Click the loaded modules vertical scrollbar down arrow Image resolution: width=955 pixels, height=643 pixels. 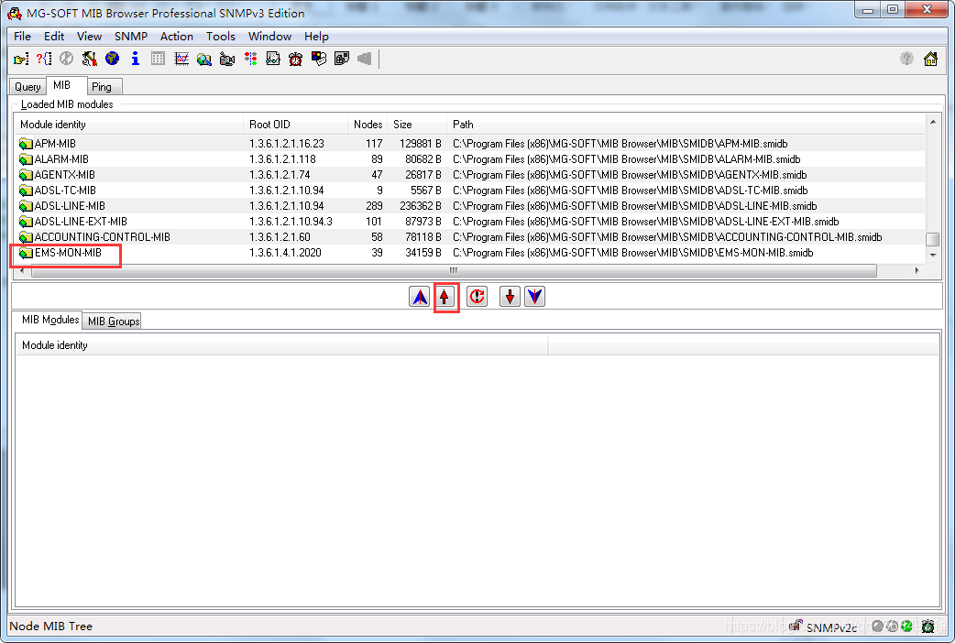(932, 256)
